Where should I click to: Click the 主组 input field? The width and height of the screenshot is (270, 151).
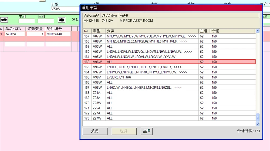[x=27, y=21]
